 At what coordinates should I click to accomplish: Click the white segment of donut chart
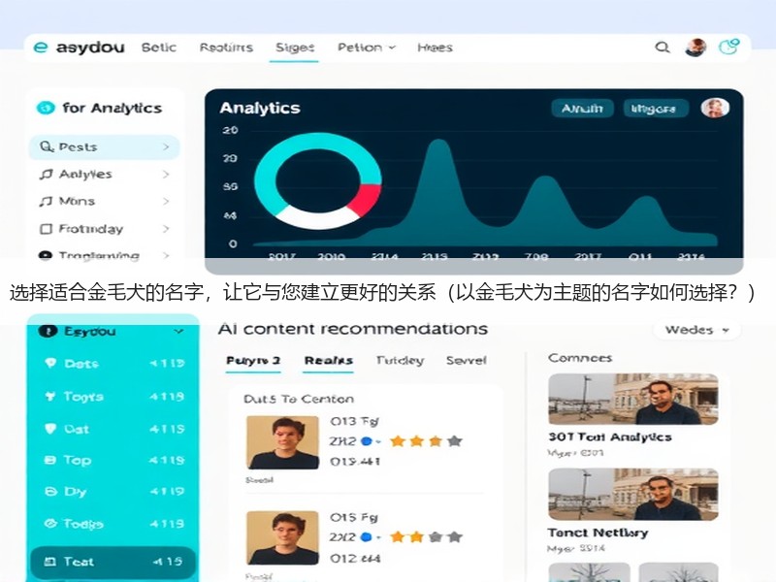point(317,217)
